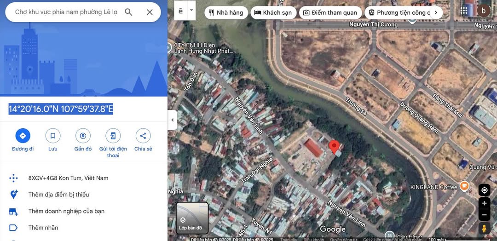Click Thêm doanh nghiệp của bạn

pyautogui.click(x=66, y=211)
